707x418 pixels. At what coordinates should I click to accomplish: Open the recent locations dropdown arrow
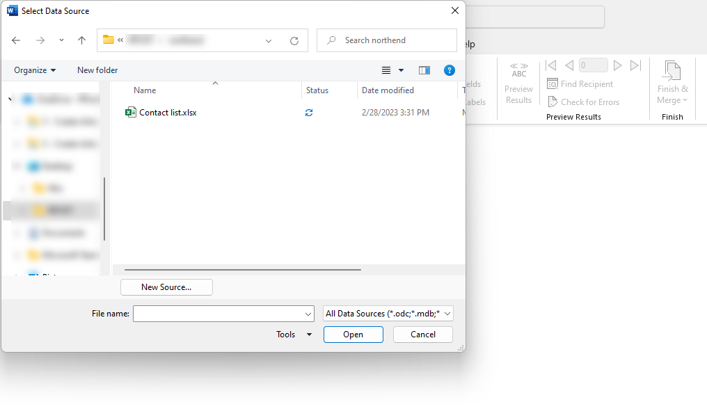(x=61, y=40)
